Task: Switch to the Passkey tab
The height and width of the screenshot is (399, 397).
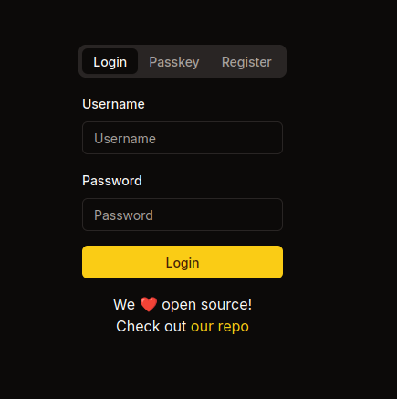Action: [x=174, y=62]
